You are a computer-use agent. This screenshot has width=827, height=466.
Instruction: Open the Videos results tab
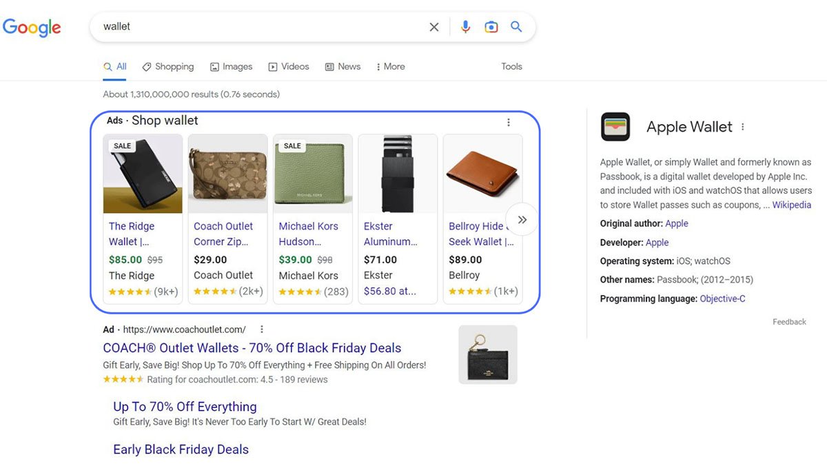289,67
